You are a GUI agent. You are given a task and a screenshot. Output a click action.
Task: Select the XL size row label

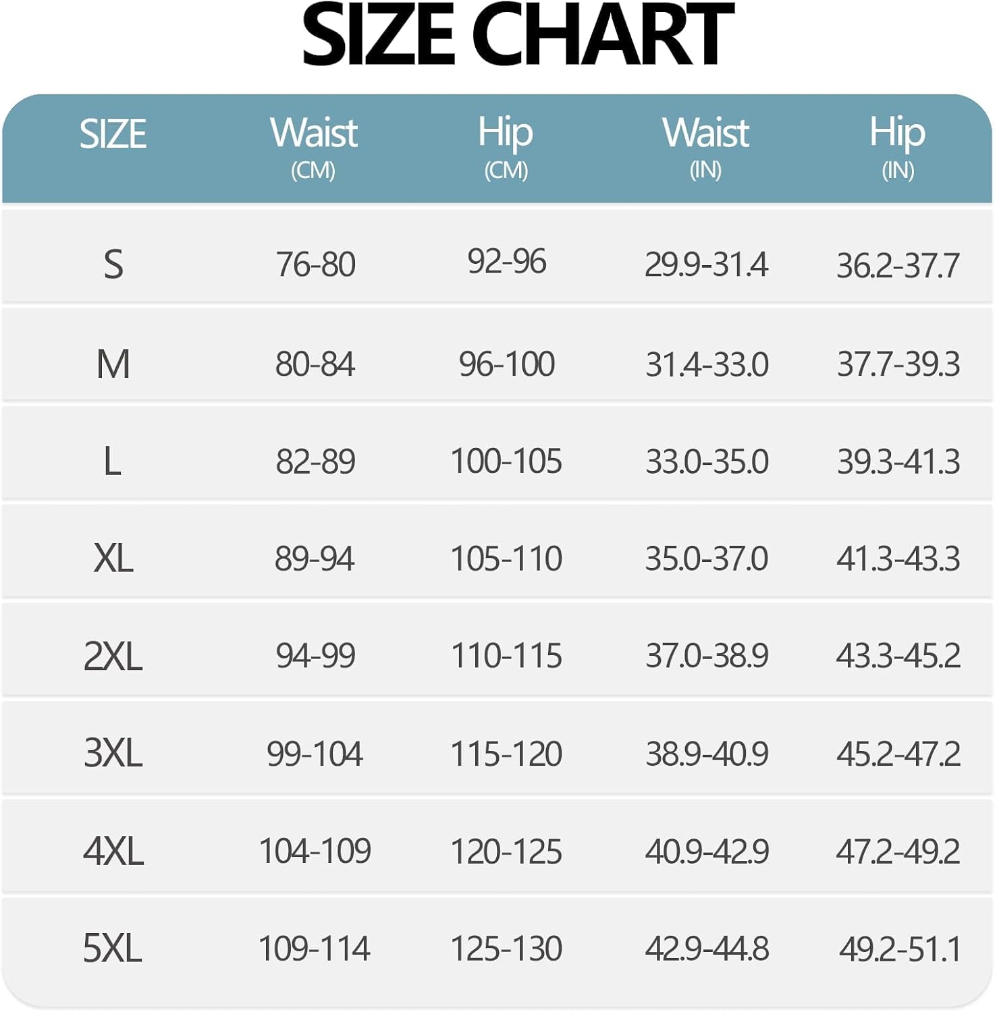click(113, 559)
